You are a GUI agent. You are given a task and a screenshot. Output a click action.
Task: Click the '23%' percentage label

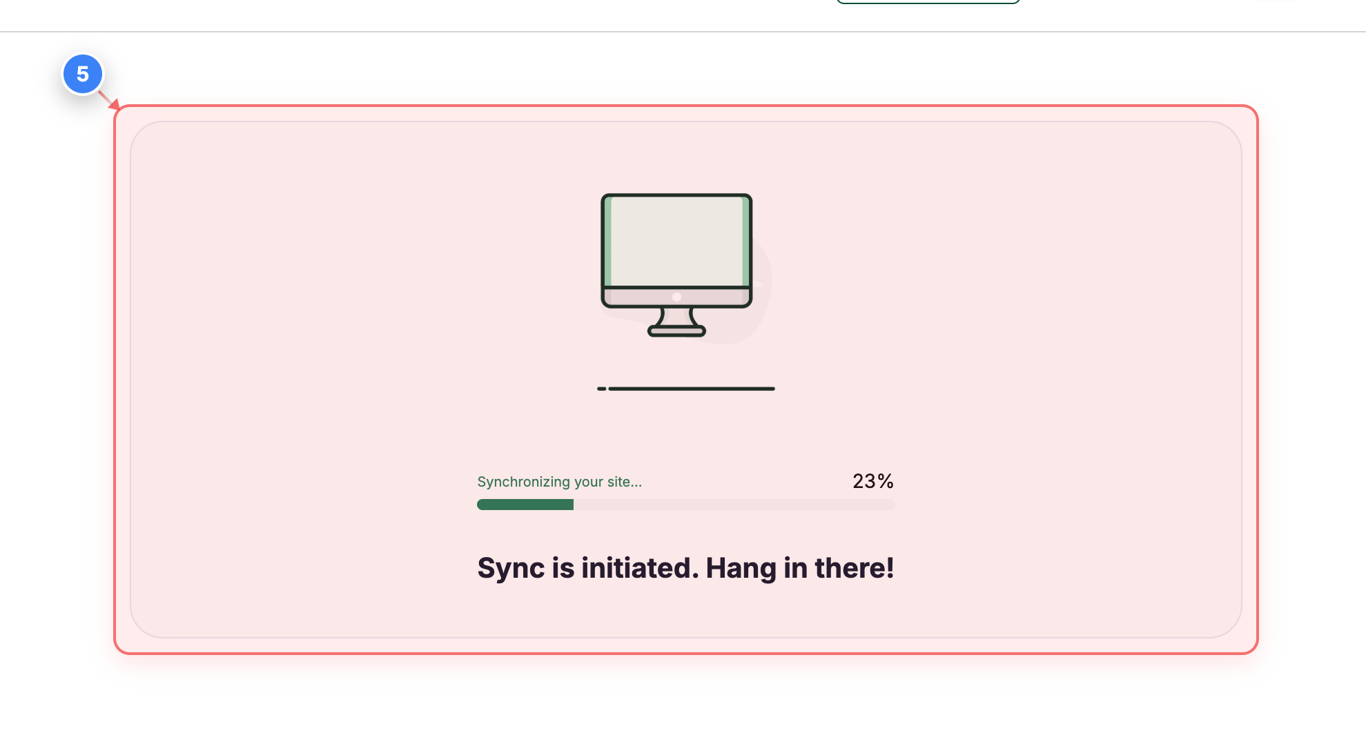(x=872, y=481)
